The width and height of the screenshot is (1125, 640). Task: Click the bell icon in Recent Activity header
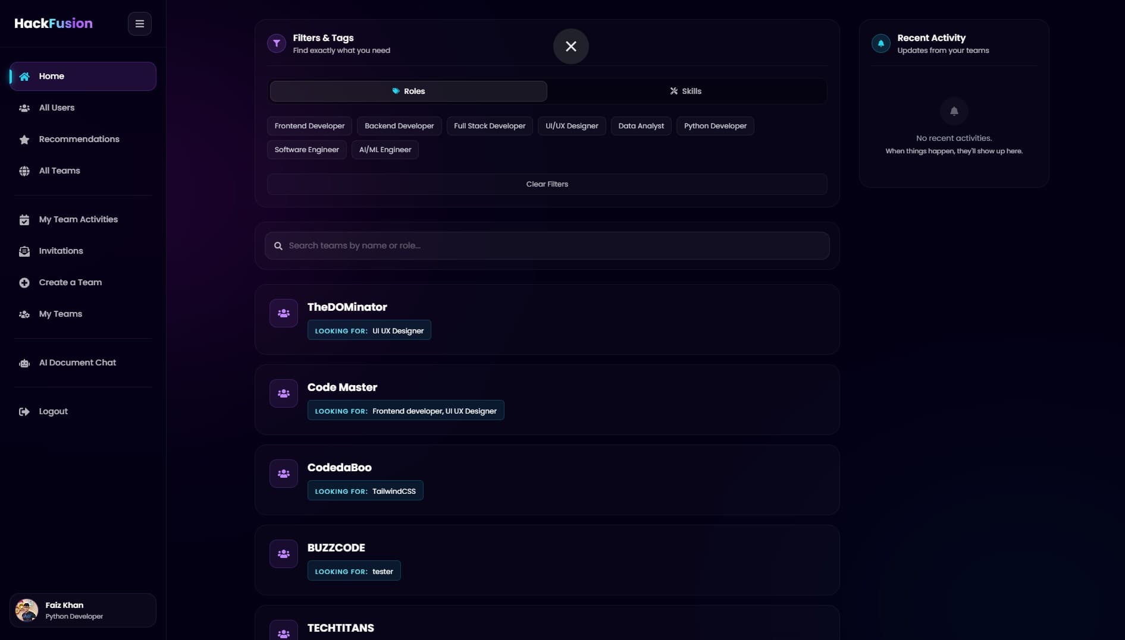(880, 43)
